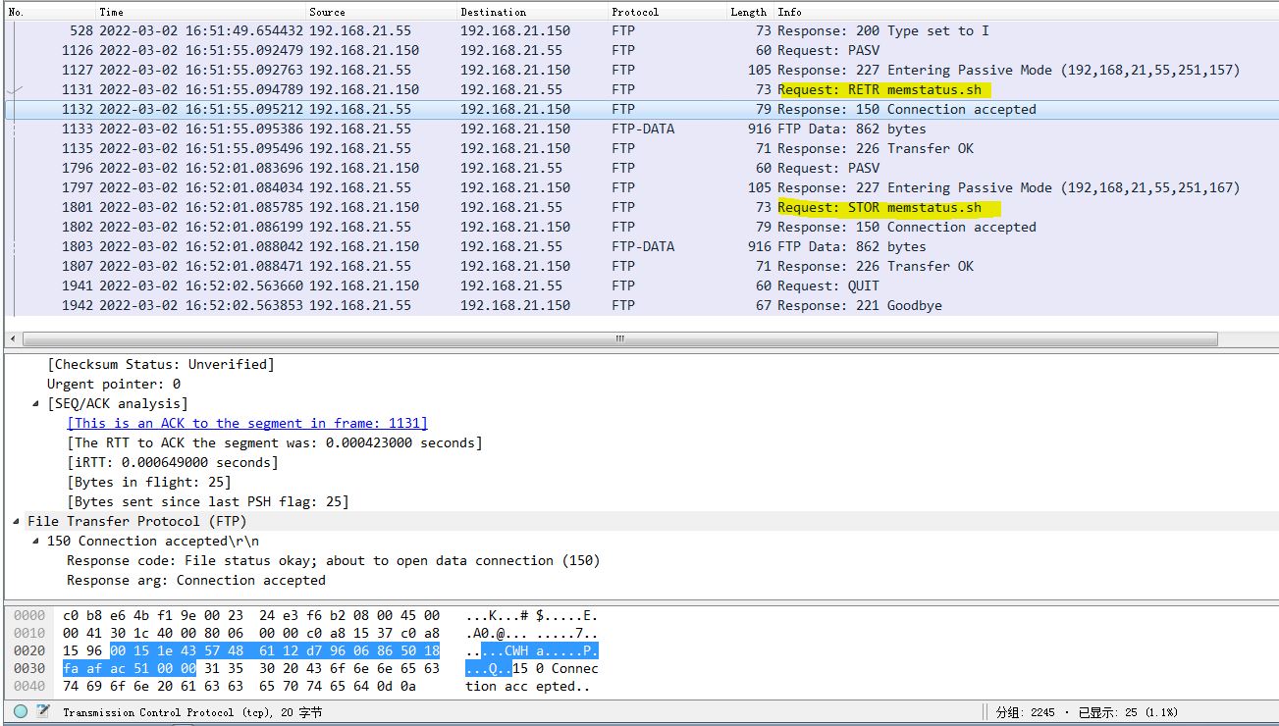Image resolution: width=1279 pixels, height=726 pixels.
Task: Sort by the Length column header
Action: click(x=749, y=12)
